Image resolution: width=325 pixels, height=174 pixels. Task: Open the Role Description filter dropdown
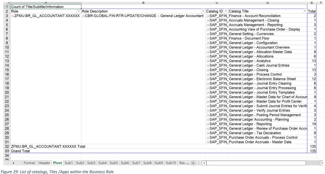tap(203, 11)
